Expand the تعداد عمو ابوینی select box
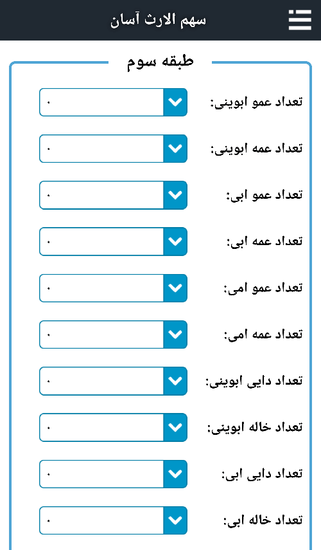This screenshot has height=550, width=321. [113, 102]
